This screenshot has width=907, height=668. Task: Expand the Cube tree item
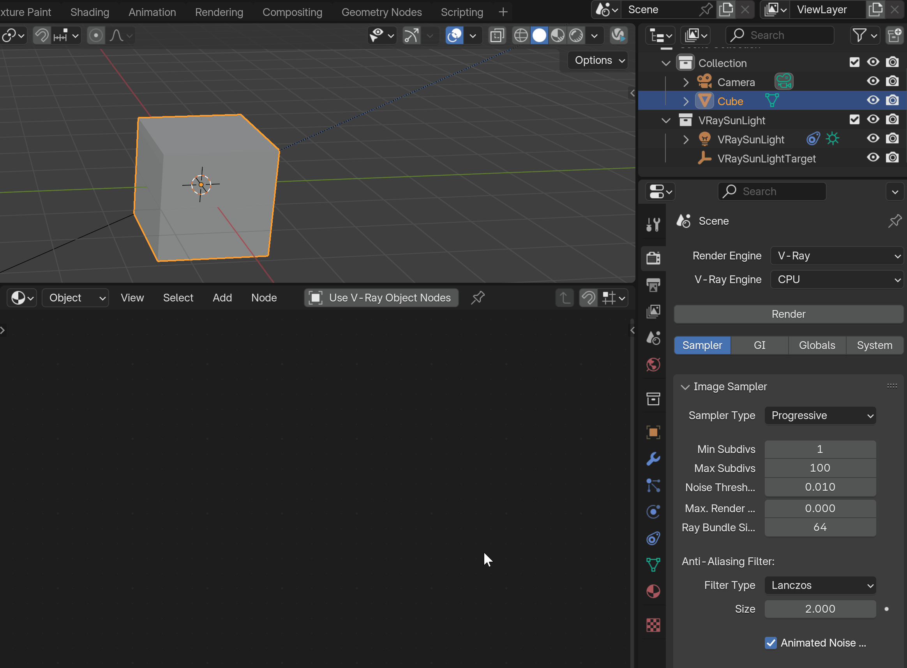[685, 101]
